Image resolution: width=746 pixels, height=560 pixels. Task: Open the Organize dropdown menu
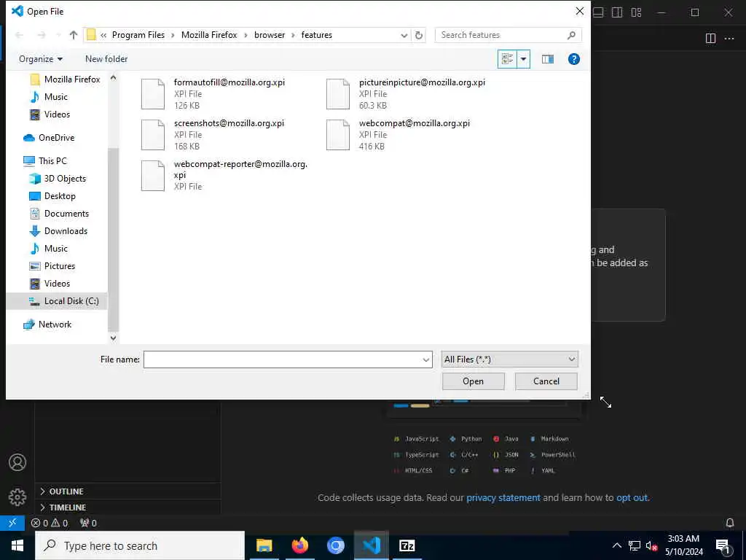(x=41, y=59)
